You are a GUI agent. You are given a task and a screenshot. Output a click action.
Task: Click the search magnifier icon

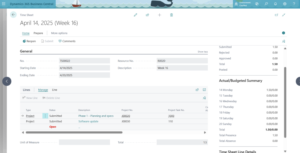[266, 4]
